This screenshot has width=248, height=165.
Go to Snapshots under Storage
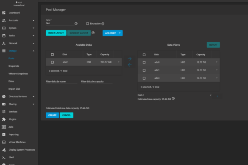click(x=14, y=66)
